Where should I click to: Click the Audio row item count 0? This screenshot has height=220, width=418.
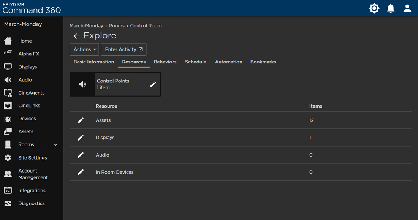[311, 155]
